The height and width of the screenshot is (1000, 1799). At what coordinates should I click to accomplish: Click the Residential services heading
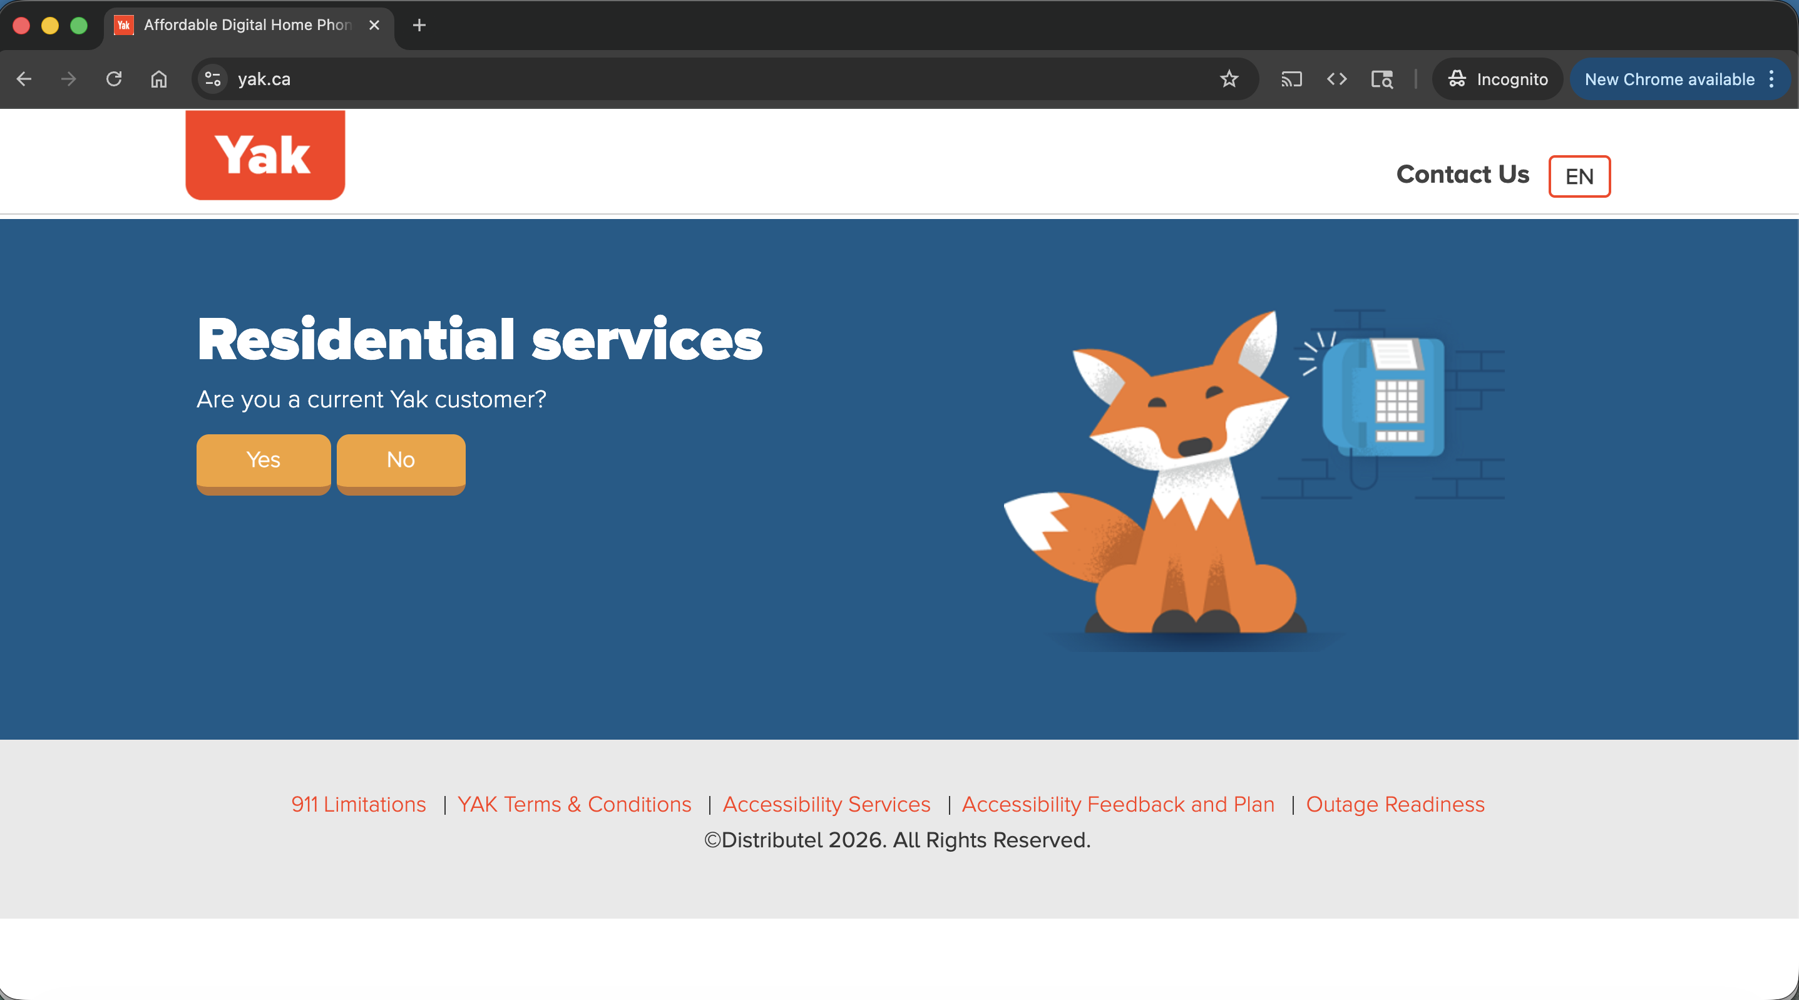coord(479,339)
